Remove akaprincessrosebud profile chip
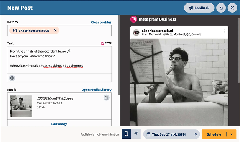The width and height of the screenshot is (240, 142). tap(55, 31)
